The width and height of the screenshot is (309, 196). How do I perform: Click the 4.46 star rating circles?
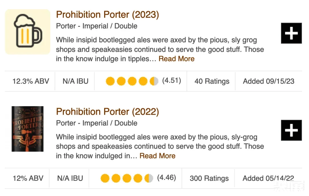(x=127, y=179)
